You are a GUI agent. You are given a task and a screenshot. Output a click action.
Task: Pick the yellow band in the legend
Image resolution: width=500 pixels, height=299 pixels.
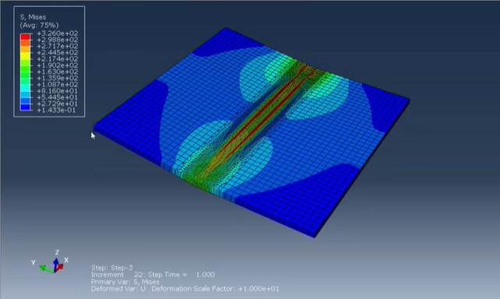pos(25,56)
